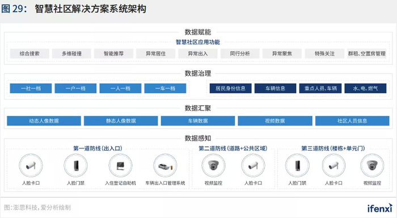The height and width of the screenshot is (218, 397).
Task: Click the 多维碰撞 function box
Action: 71,54
